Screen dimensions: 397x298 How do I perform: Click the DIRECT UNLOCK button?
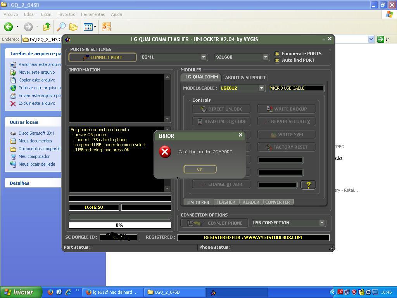[221, 109]
